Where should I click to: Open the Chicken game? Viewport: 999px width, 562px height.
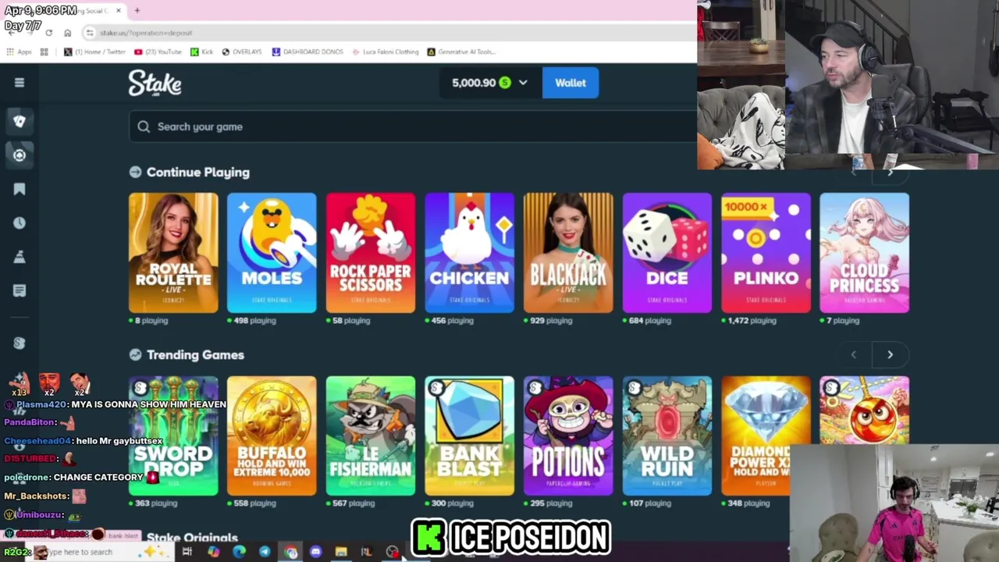click(469, 253)
